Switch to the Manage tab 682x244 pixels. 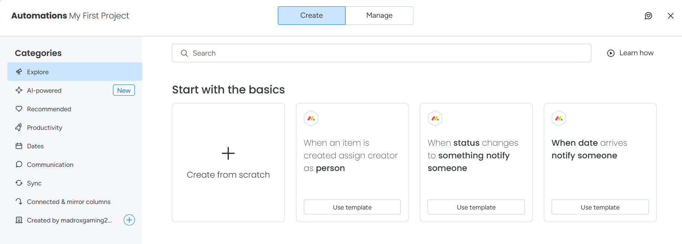pyautogui.click(x=379, y=16)
